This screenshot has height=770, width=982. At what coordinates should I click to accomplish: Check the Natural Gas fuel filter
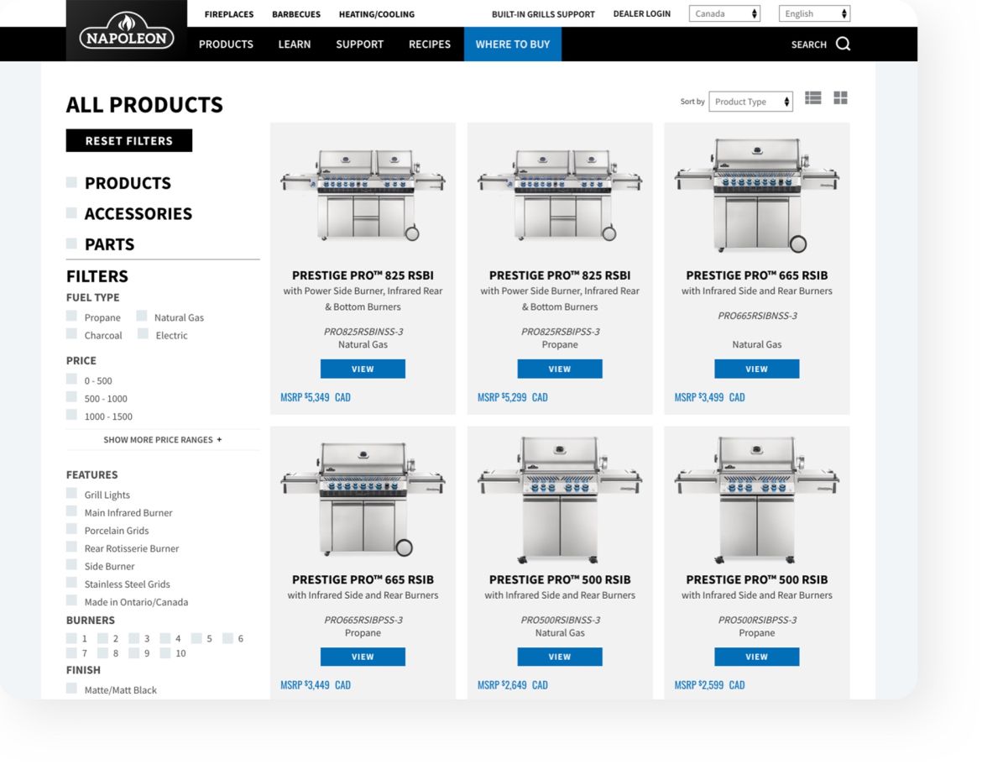[143, 317]
